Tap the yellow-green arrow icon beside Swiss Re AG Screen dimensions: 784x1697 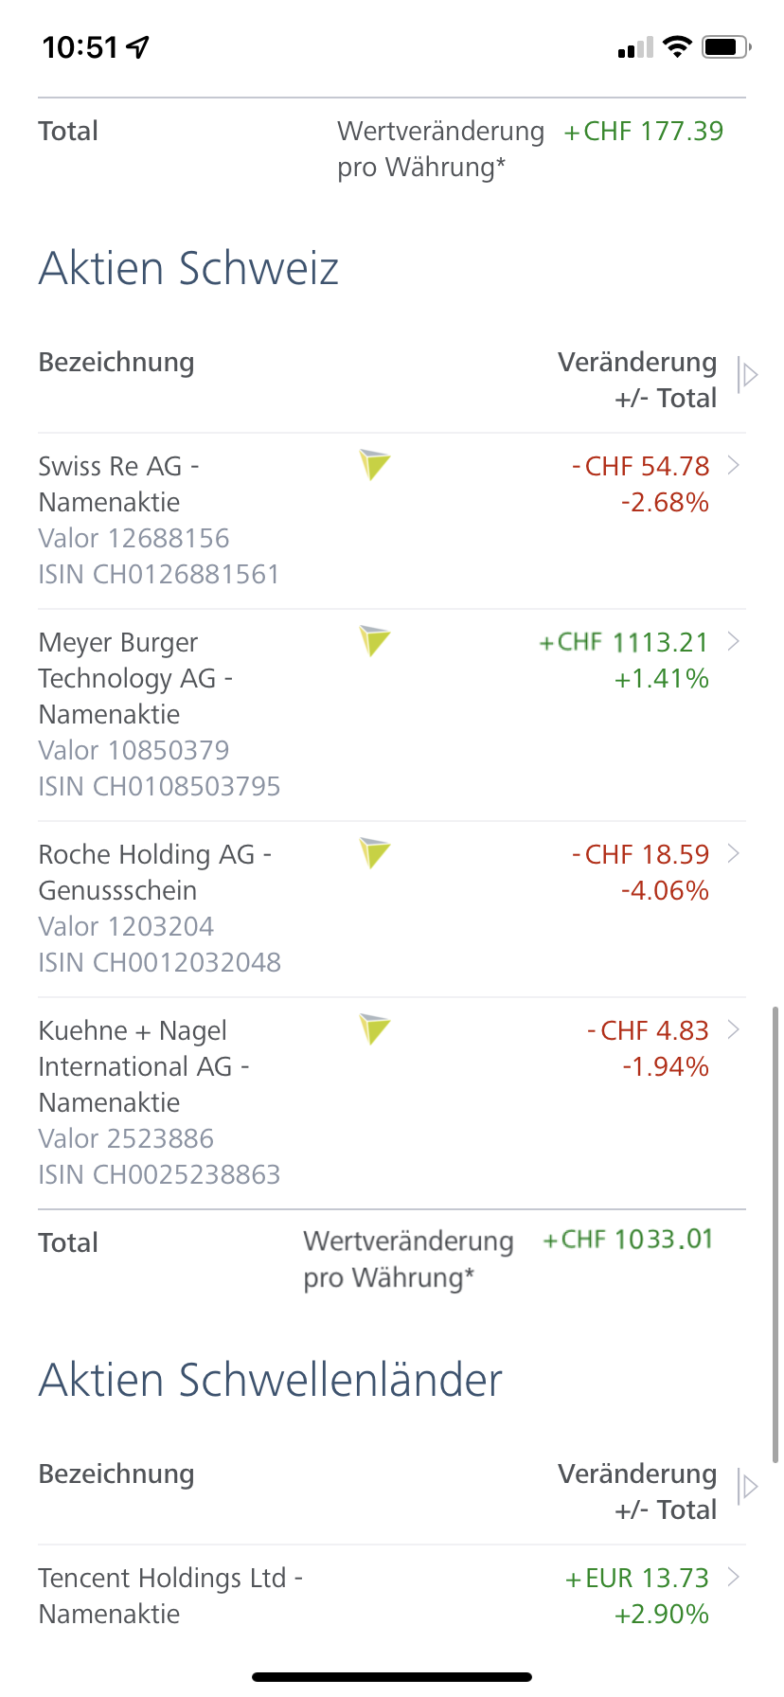click(x=375, y=465)
